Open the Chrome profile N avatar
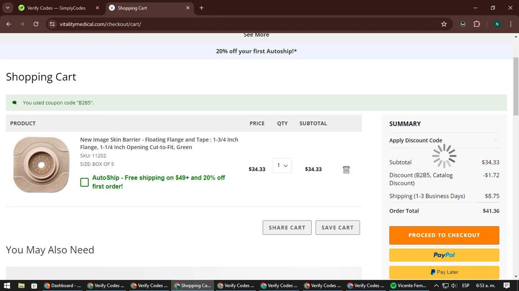The height and width of the screenshot is (291, 519). [x=497, y=24]
